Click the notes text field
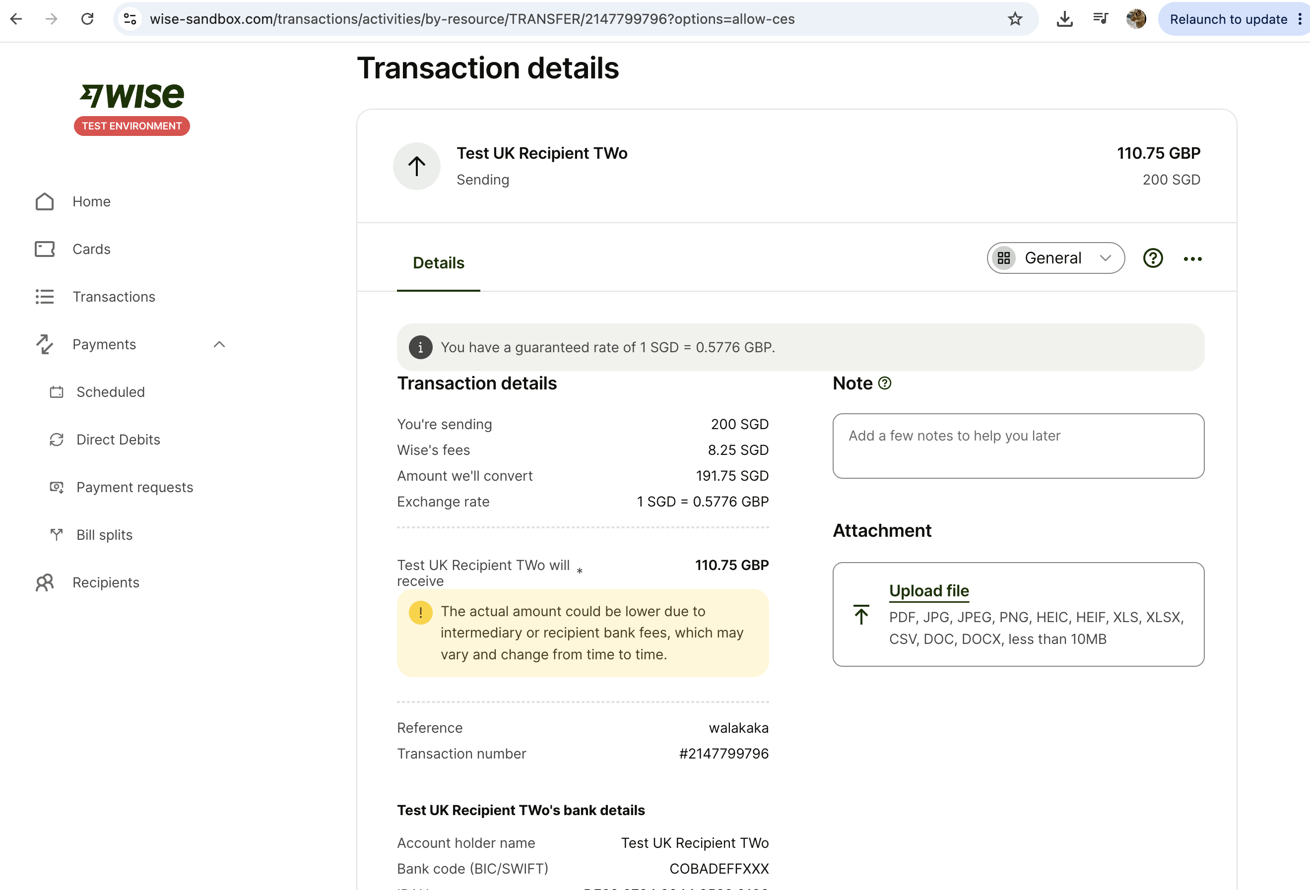Screen dimensions: 1310x890 [x=1018, y=446]
